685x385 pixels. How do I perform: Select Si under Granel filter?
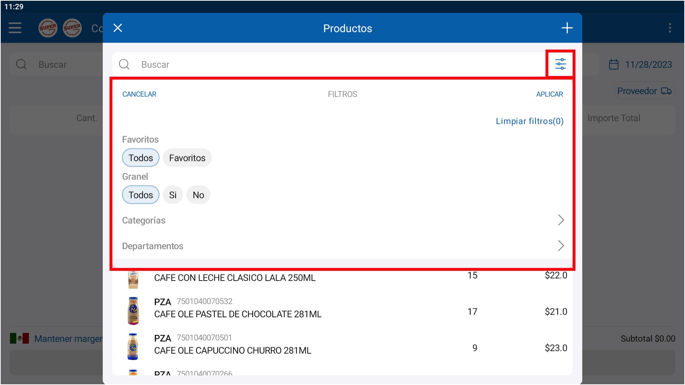click(x=173, y=195)
